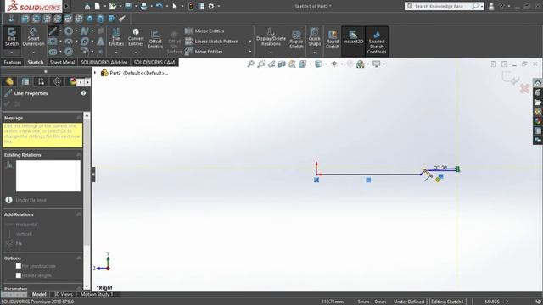Click Mirror Entities

coord(204,30)
